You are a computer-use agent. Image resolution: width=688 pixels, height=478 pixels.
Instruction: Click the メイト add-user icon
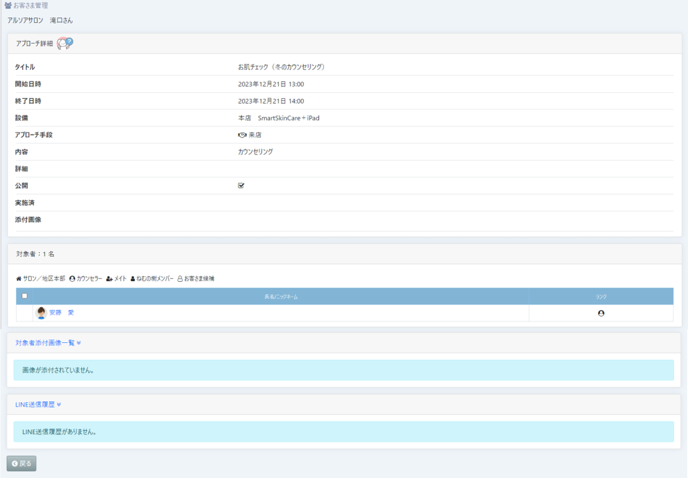110,278
